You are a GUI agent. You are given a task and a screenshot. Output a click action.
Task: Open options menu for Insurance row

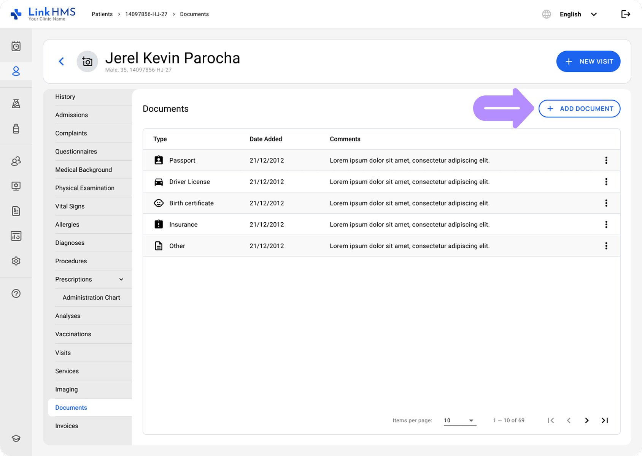click(606, 225)
